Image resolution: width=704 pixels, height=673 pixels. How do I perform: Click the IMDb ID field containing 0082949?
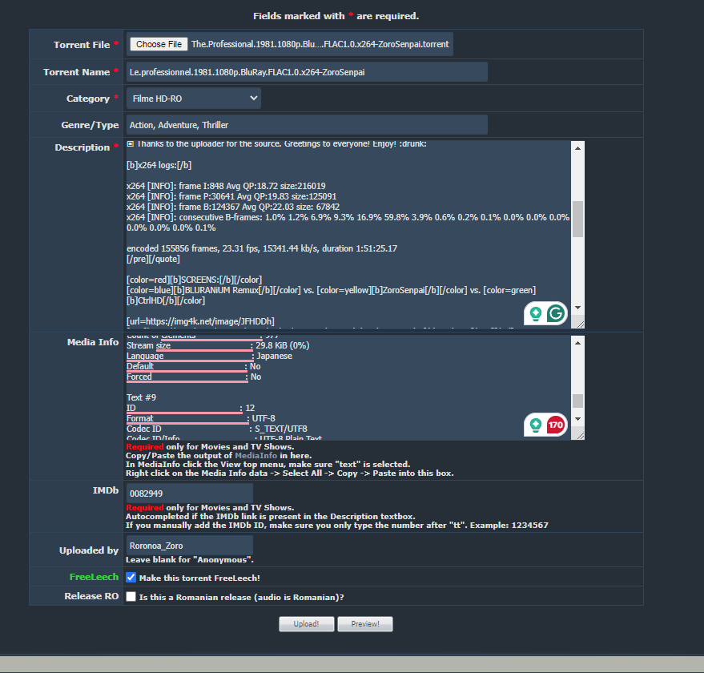pos(189,493)
